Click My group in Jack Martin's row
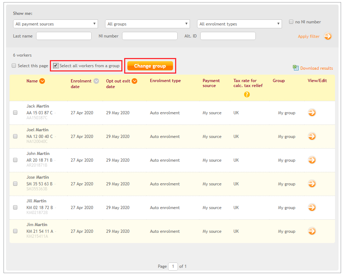Screen dimensions: 346x277 tap(287, 113)
